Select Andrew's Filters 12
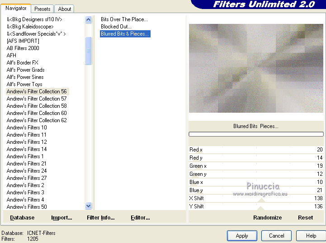The image size is (326, 243). 27,142
